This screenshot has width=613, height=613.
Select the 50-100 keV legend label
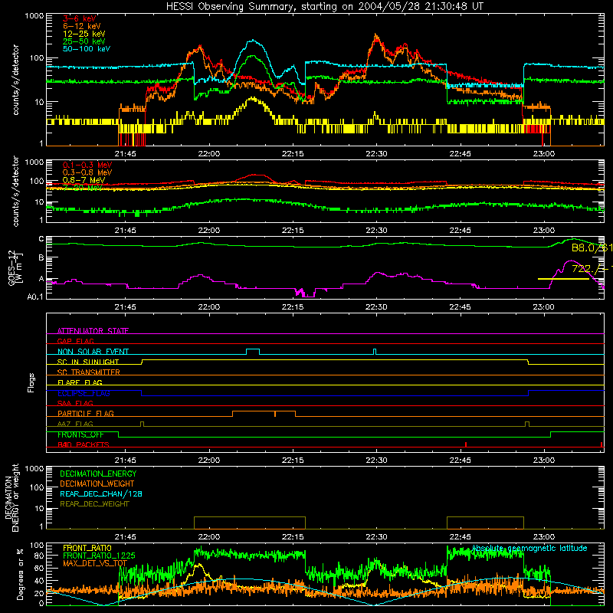click(87, 49)
